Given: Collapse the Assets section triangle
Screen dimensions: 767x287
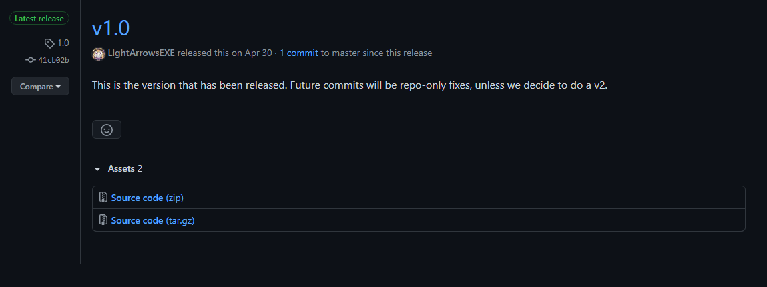Looking at the screenshot, I should point(97,169).
